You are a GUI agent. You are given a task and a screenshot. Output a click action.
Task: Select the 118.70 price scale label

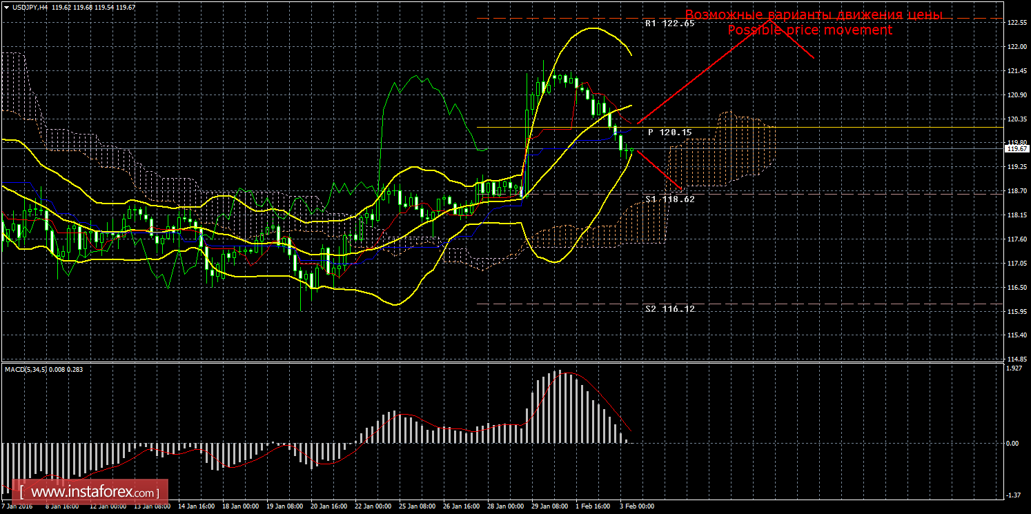coord(1016,191)
